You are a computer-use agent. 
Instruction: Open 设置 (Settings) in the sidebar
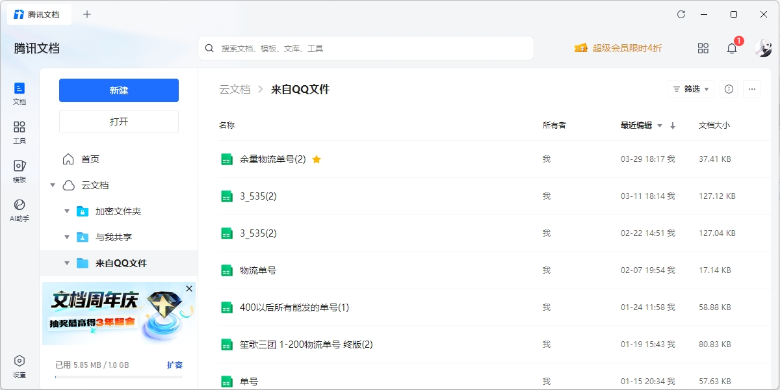coord(19,365)
